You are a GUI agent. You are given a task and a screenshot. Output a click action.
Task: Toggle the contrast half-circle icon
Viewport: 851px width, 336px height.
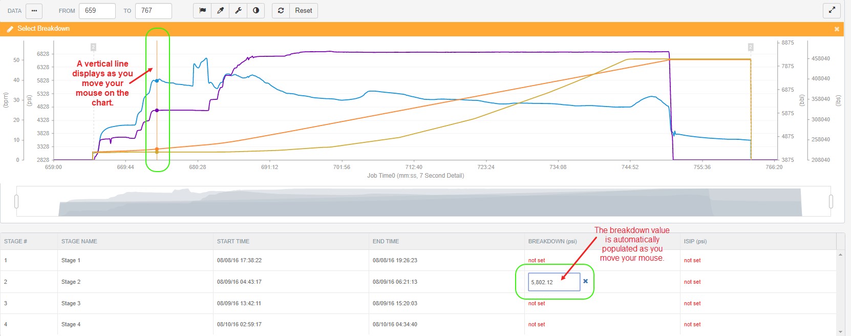(x=256, y=11)
